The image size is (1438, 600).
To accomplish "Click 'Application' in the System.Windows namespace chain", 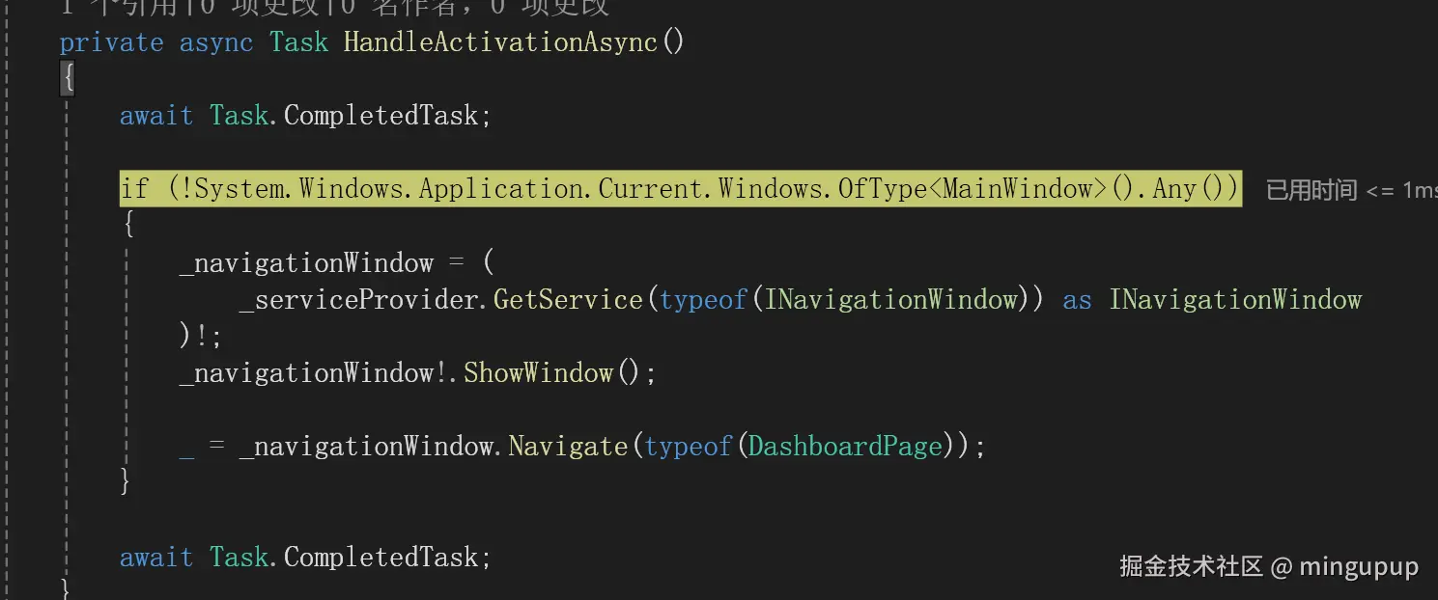I will (501, 189).
